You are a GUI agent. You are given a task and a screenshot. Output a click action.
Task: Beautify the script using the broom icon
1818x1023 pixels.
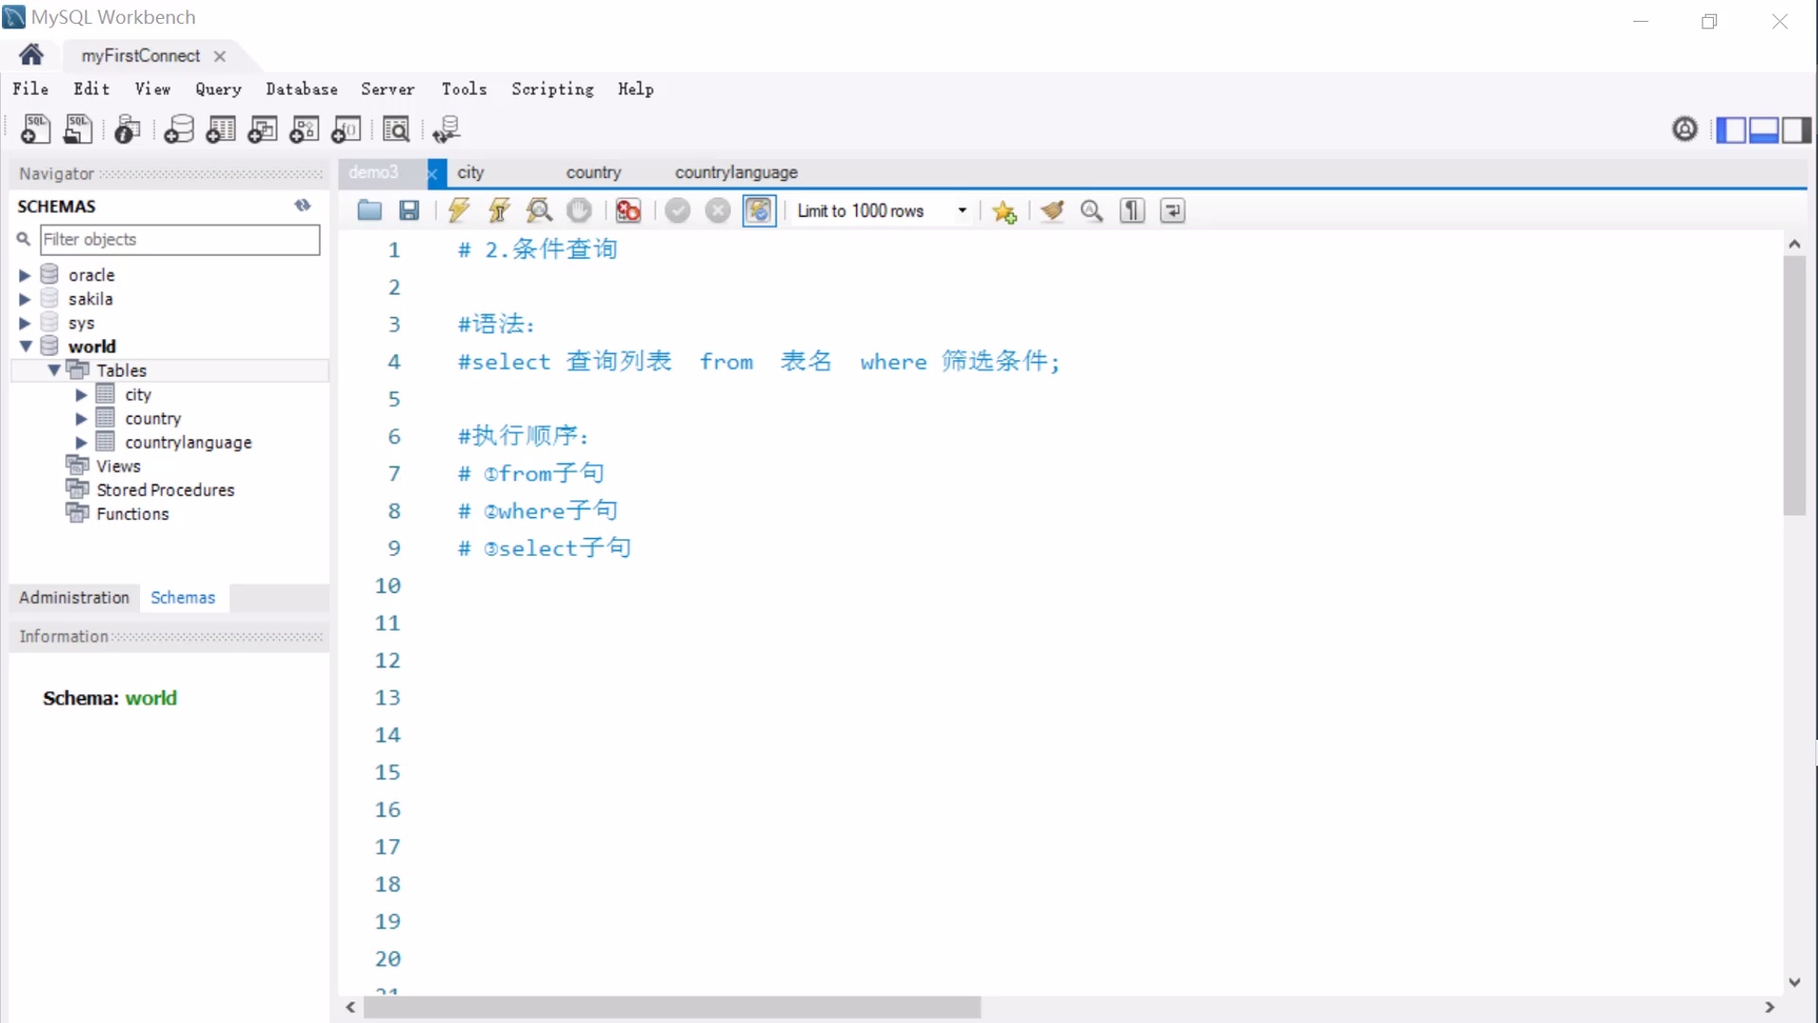1052,210
